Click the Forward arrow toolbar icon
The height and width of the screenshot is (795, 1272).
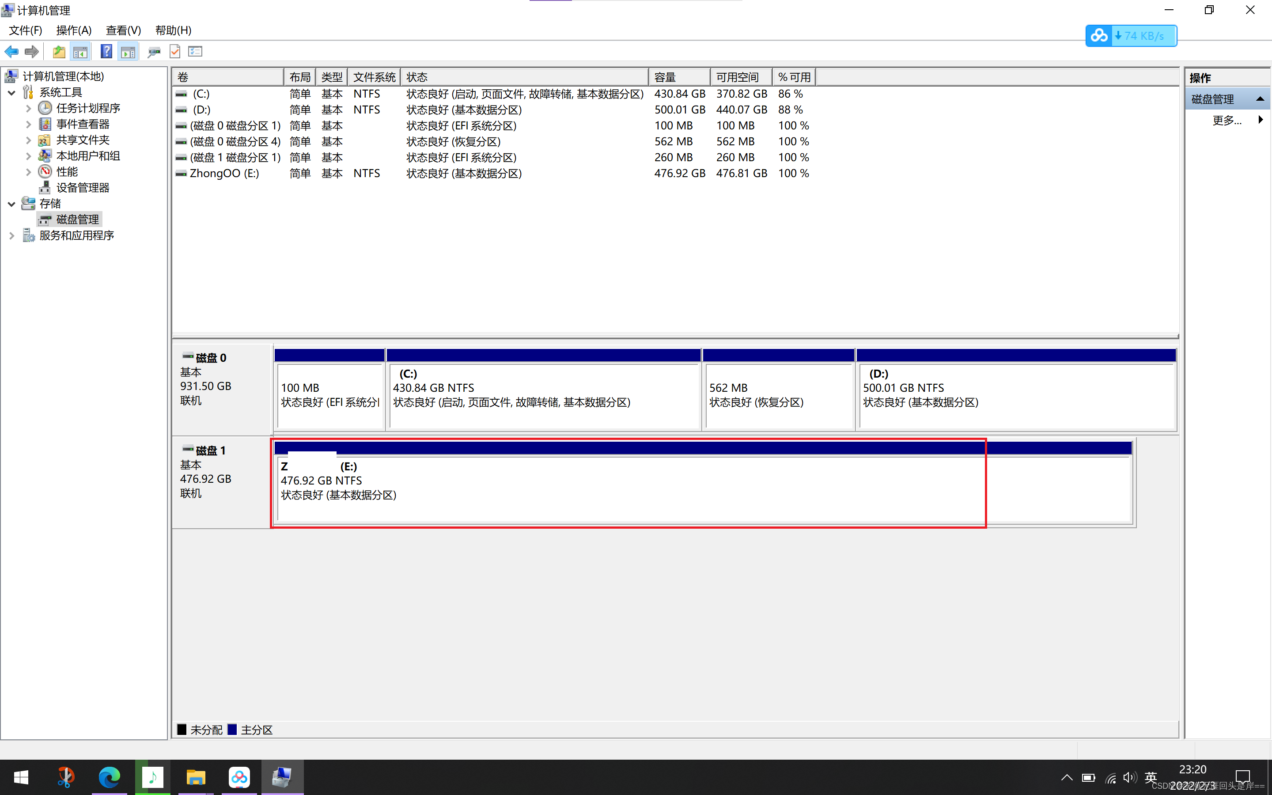pos(31,52)
